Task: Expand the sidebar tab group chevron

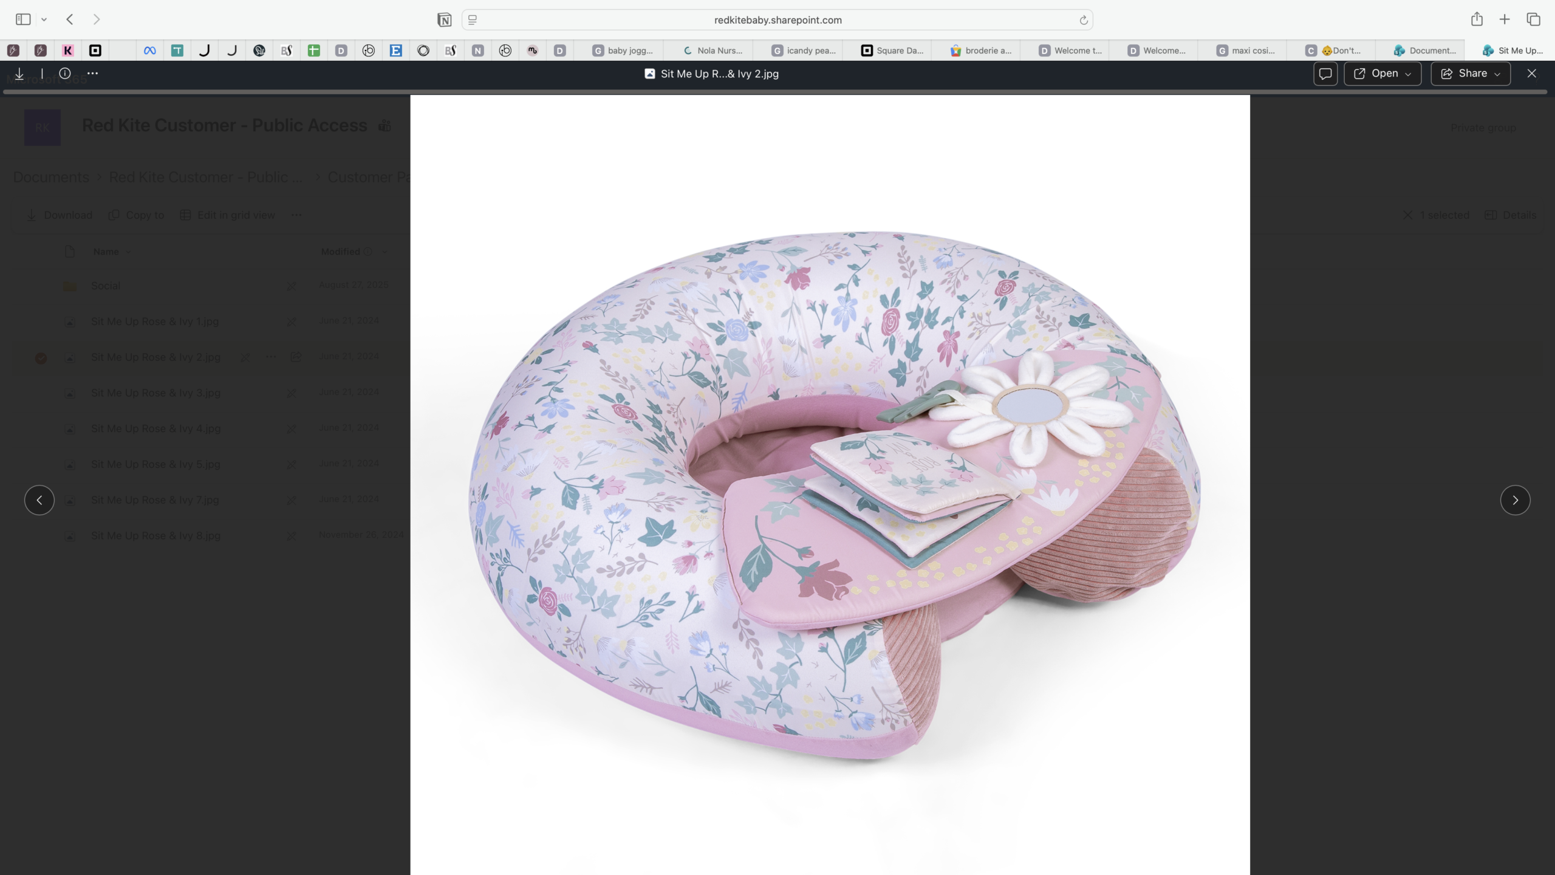Action: click(x=44, y=19)
